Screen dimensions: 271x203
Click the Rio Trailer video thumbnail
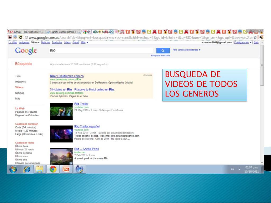61,111
